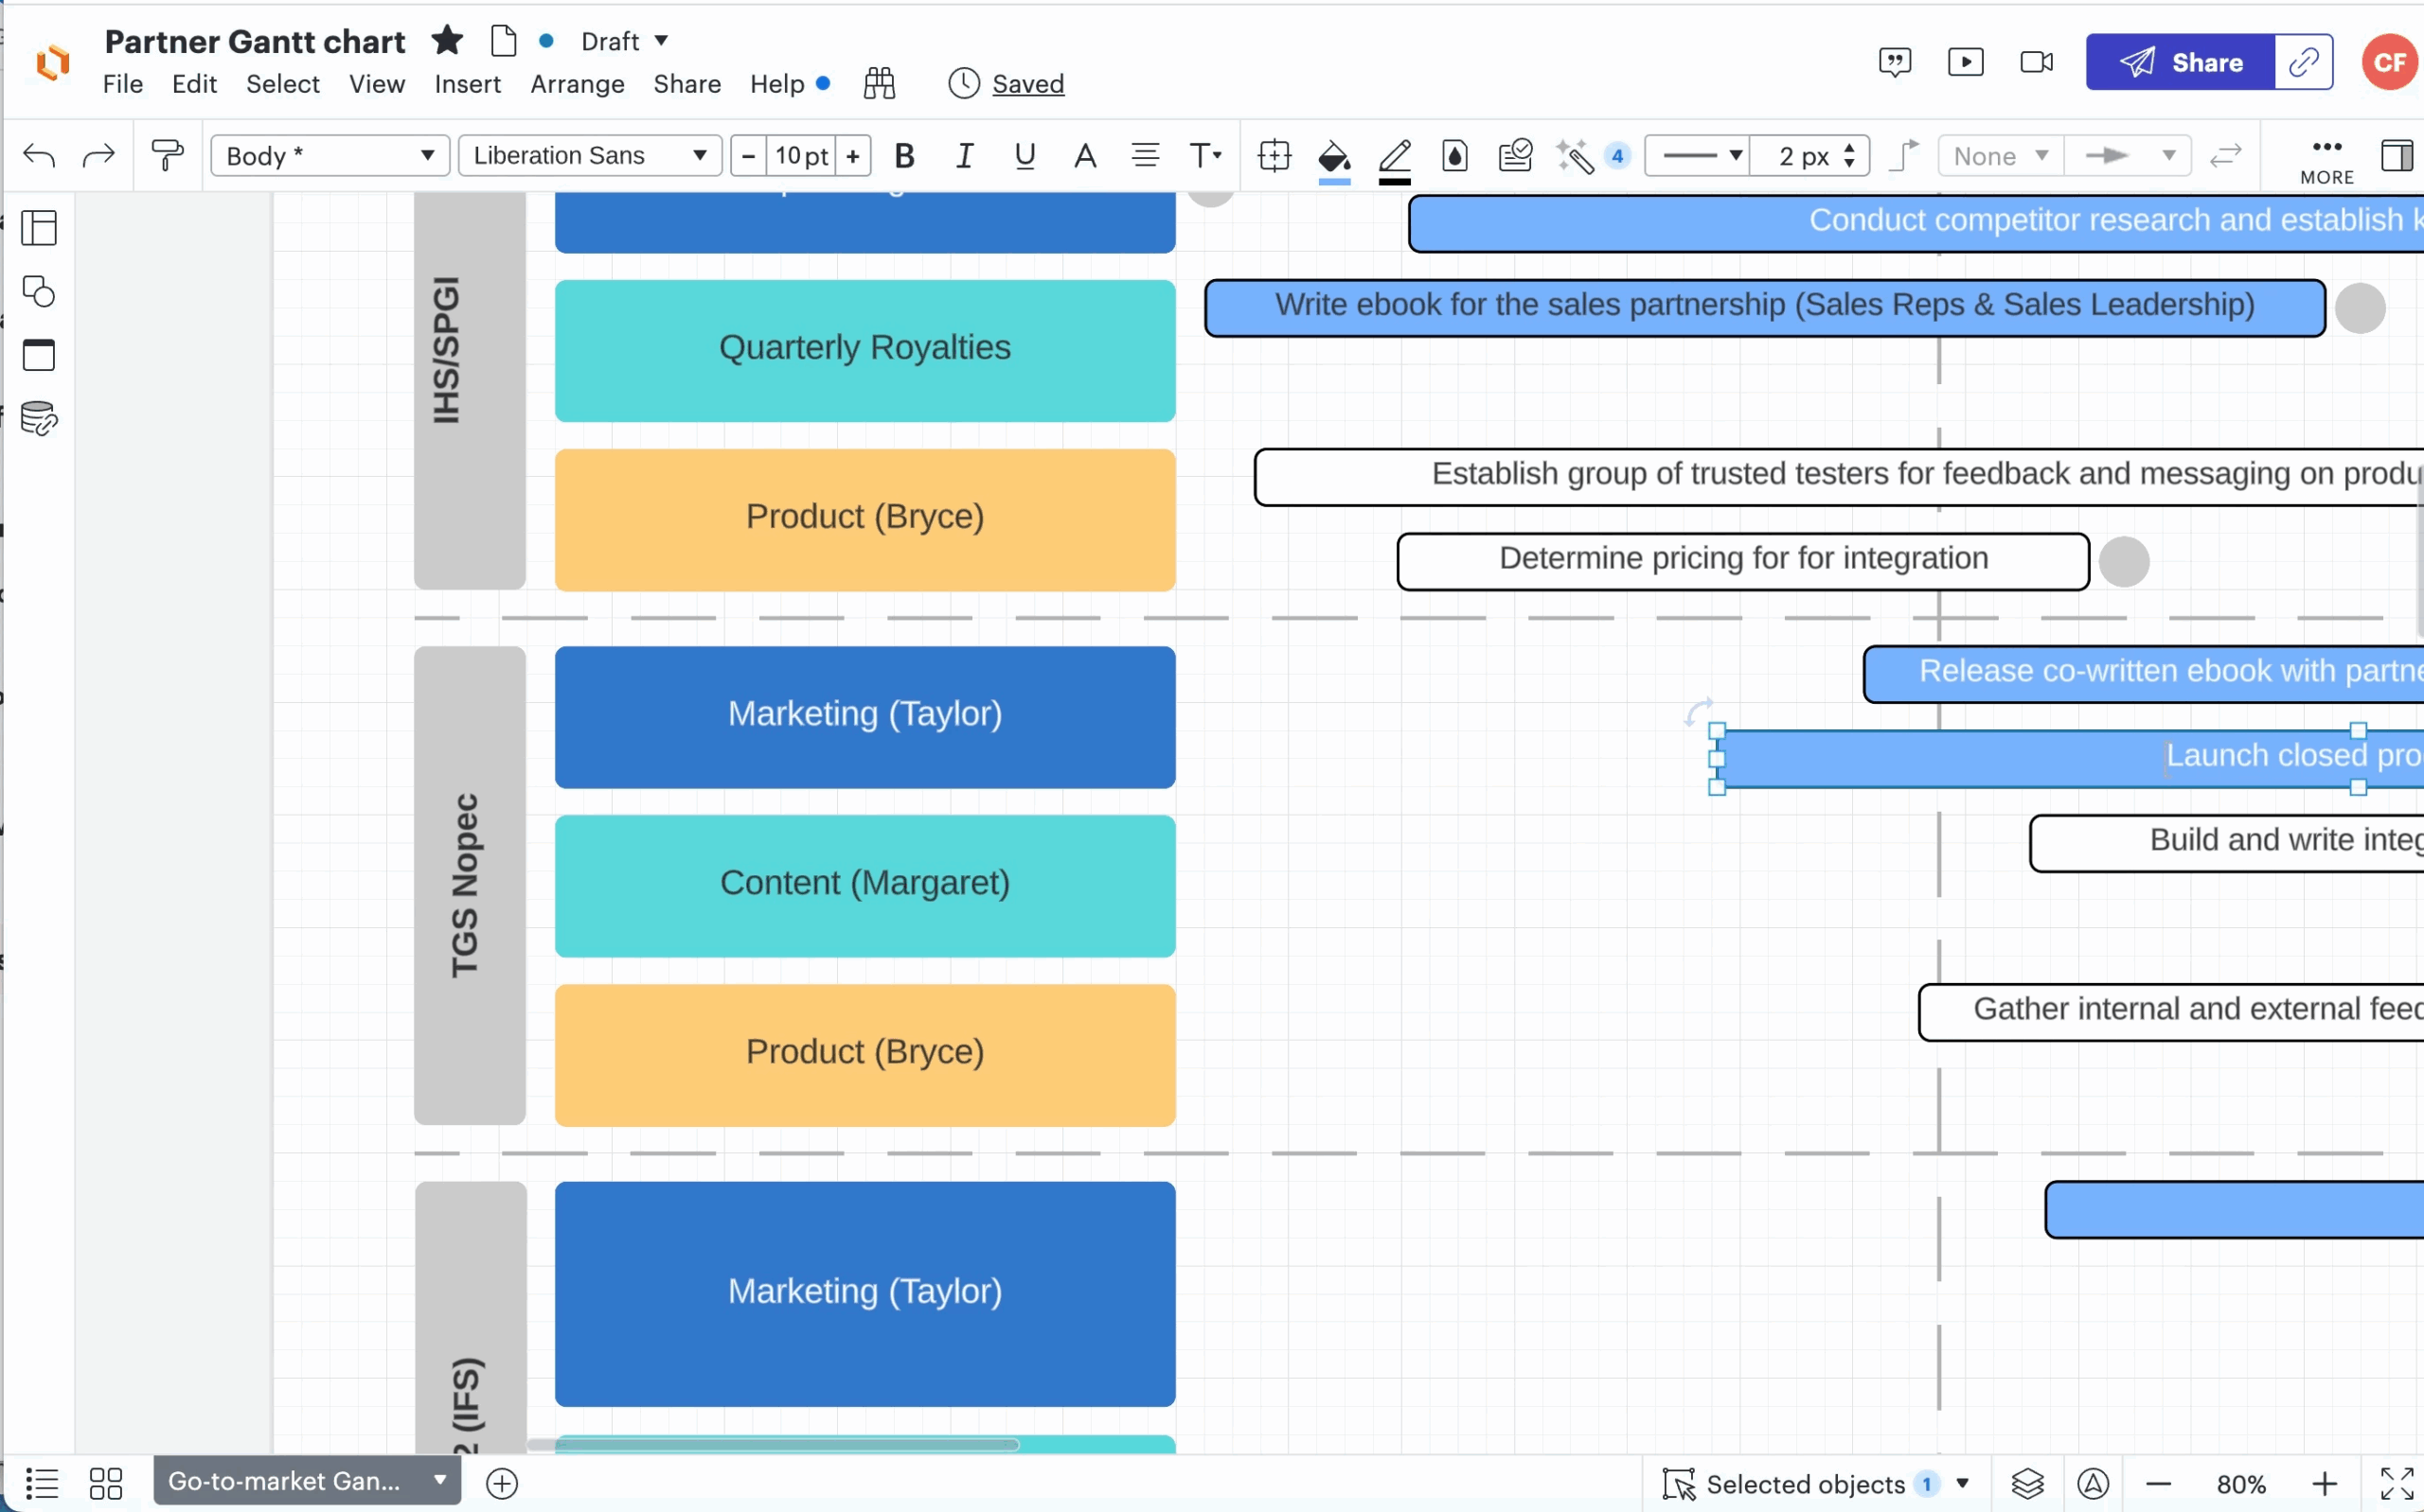Click the Feature Find binoculars icon

pos(878,83)
